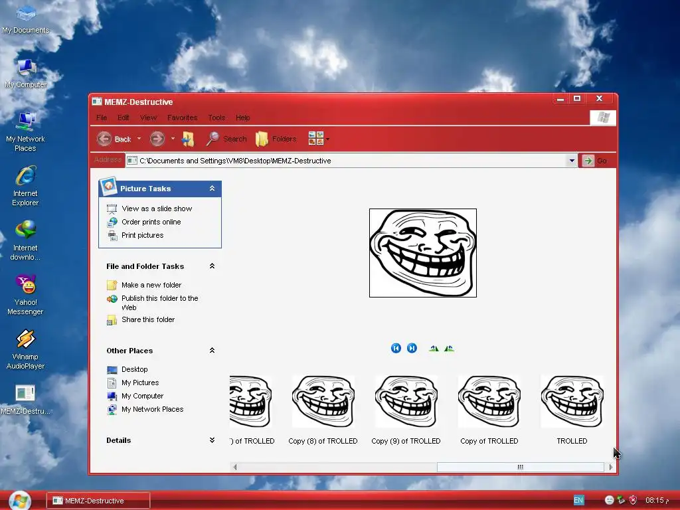
Task: Select the TROLLED thumbnail
Action: (x=572, y=402)
